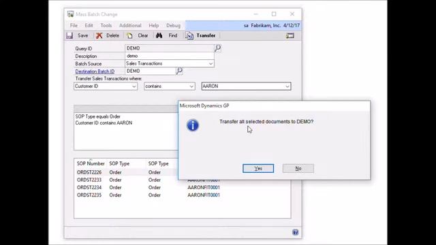Viewport: 436px width, 245px height.
Task: Click the Find binoculars icon
Action: click(x=159, y=35)
